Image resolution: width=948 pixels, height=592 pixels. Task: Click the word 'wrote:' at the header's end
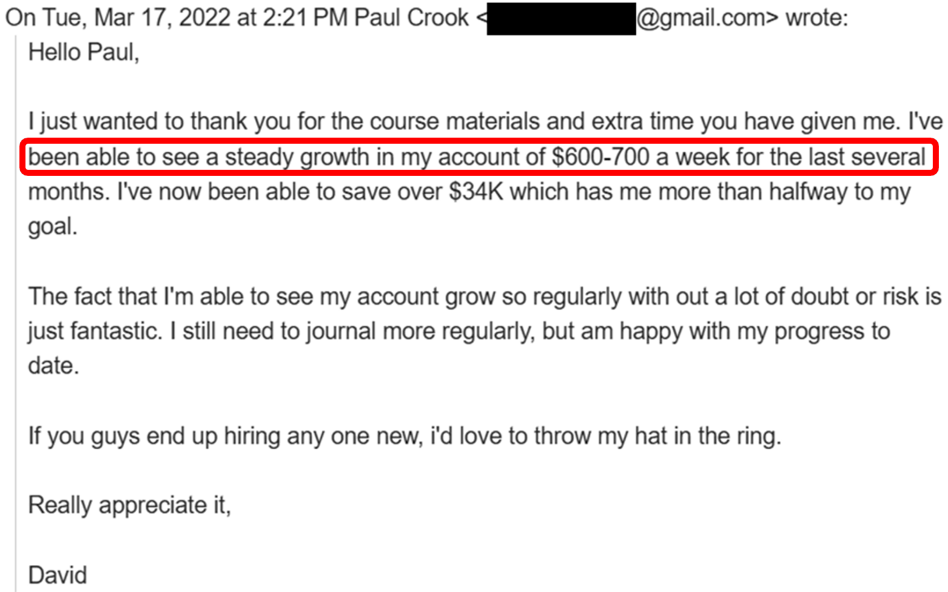click(816, 18)
